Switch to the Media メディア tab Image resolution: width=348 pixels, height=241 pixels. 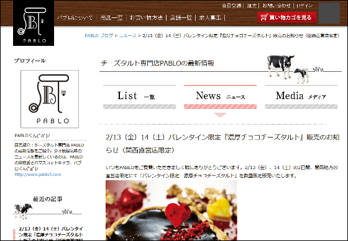[301, 97]
